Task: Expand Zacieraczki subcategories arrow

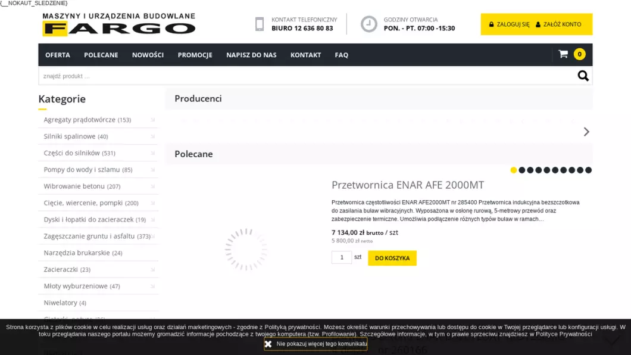Action: coord(152,270)
